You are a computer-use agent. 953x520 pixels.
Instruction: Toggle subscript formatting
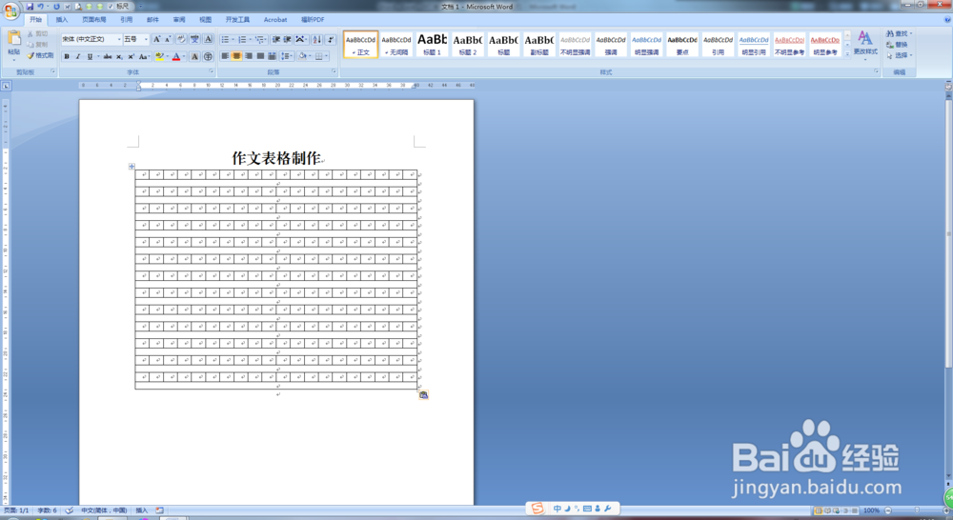pyautogui.click(x=119, y=56)
